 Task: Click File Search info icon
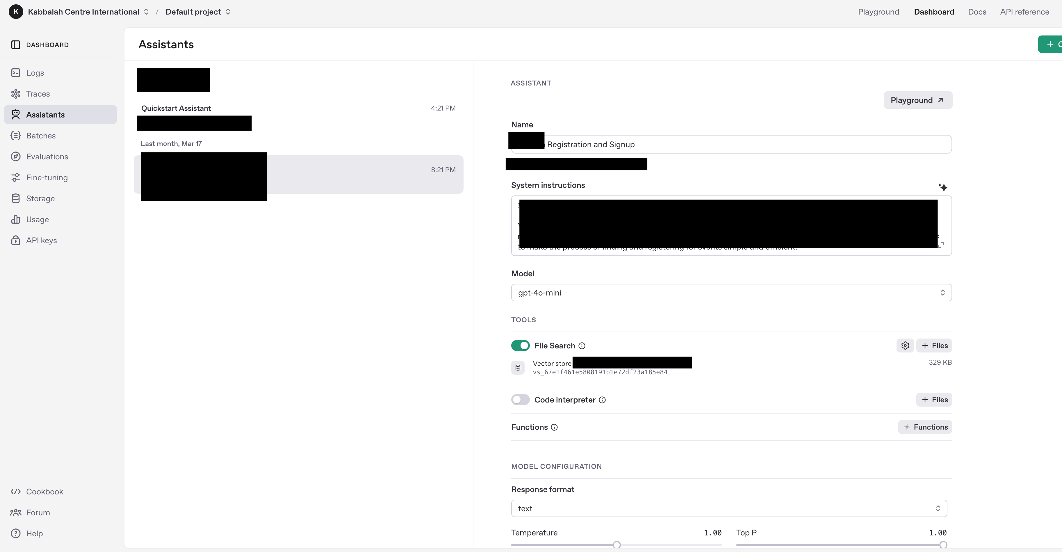pos(582,346)
